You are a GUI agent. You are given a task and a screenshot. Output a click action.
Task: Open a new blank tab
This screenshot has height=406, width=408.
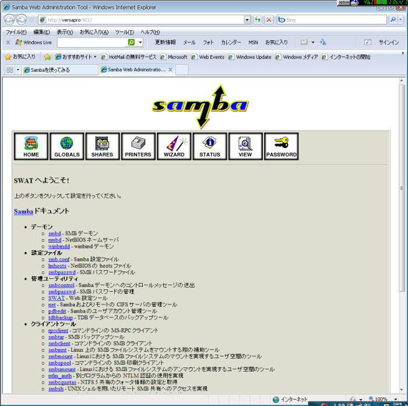pos(182,70)
